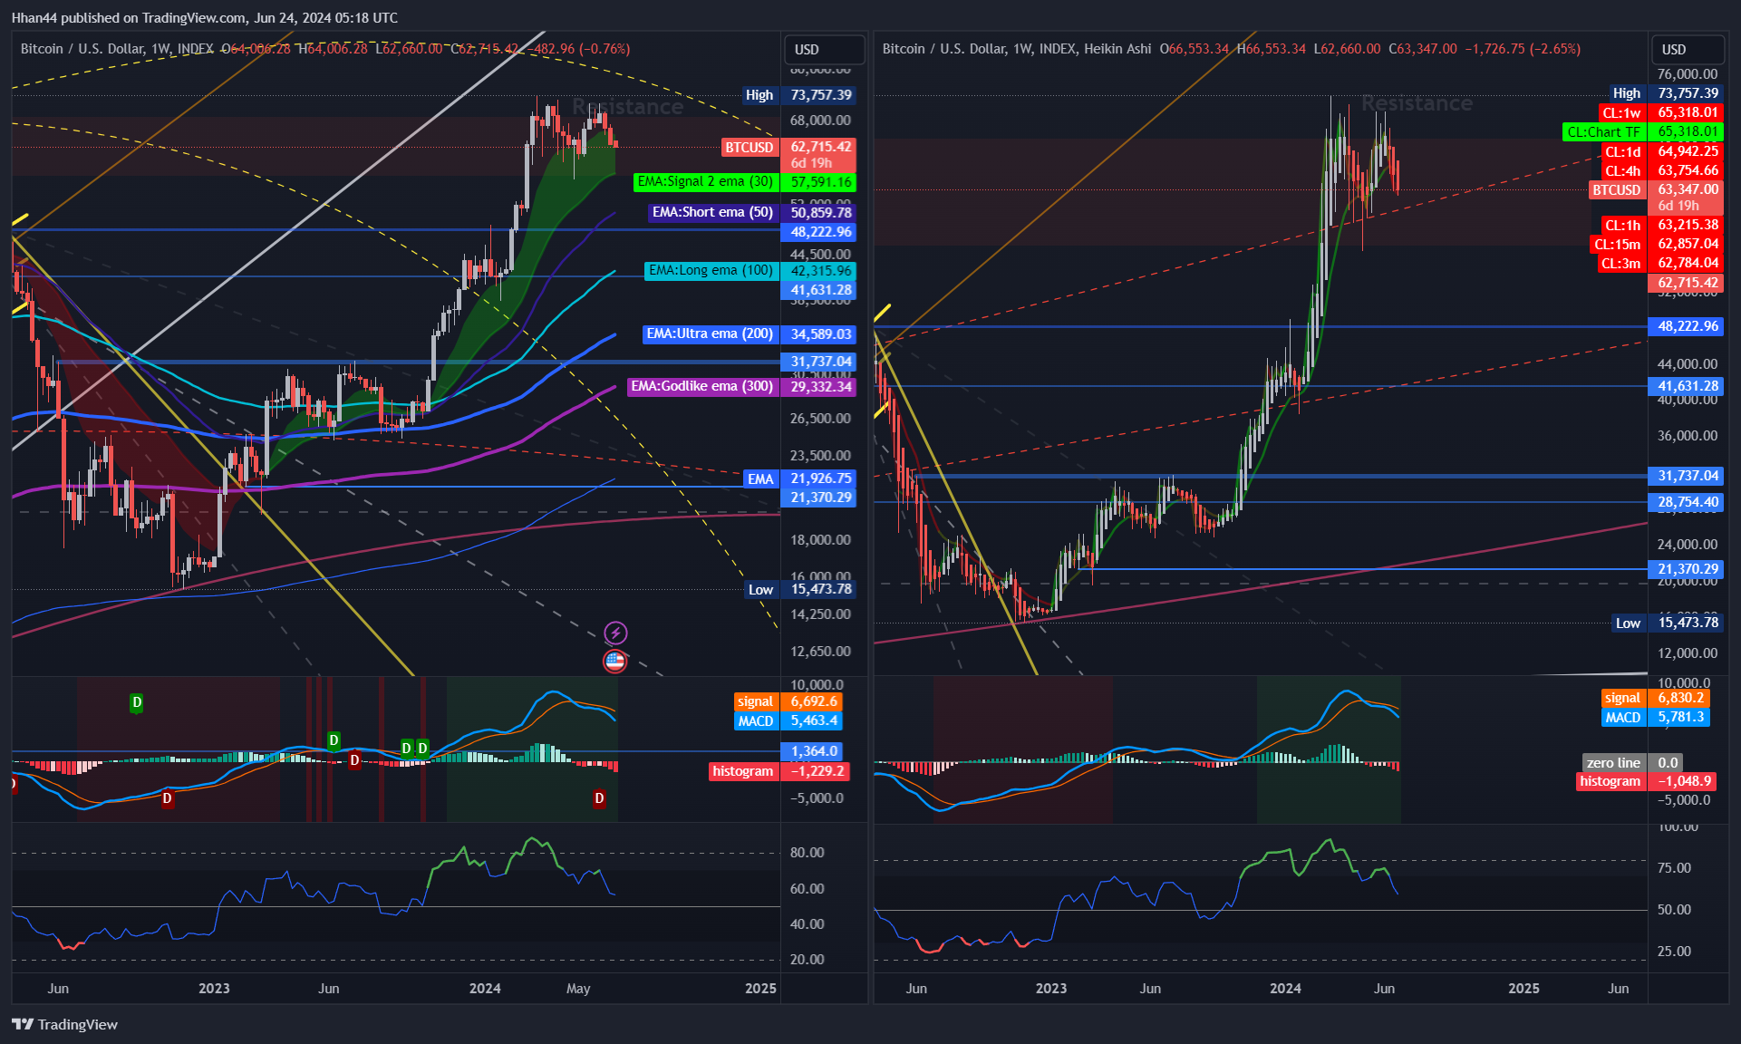Open the right chart USD currency selector
The image size is (1741, 1044).
coord(1688,49)
